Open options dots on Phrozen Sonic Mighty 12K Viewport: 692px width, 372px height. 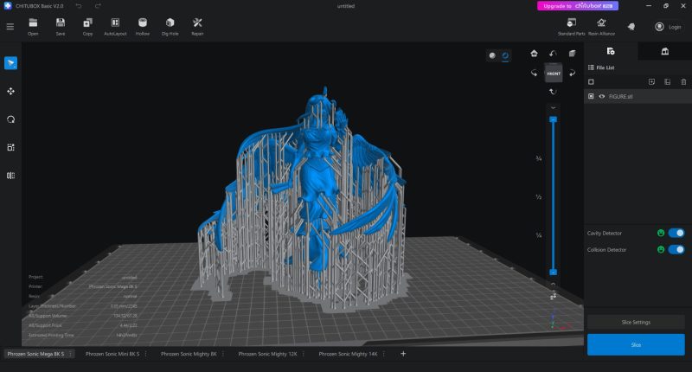(304, 354)
